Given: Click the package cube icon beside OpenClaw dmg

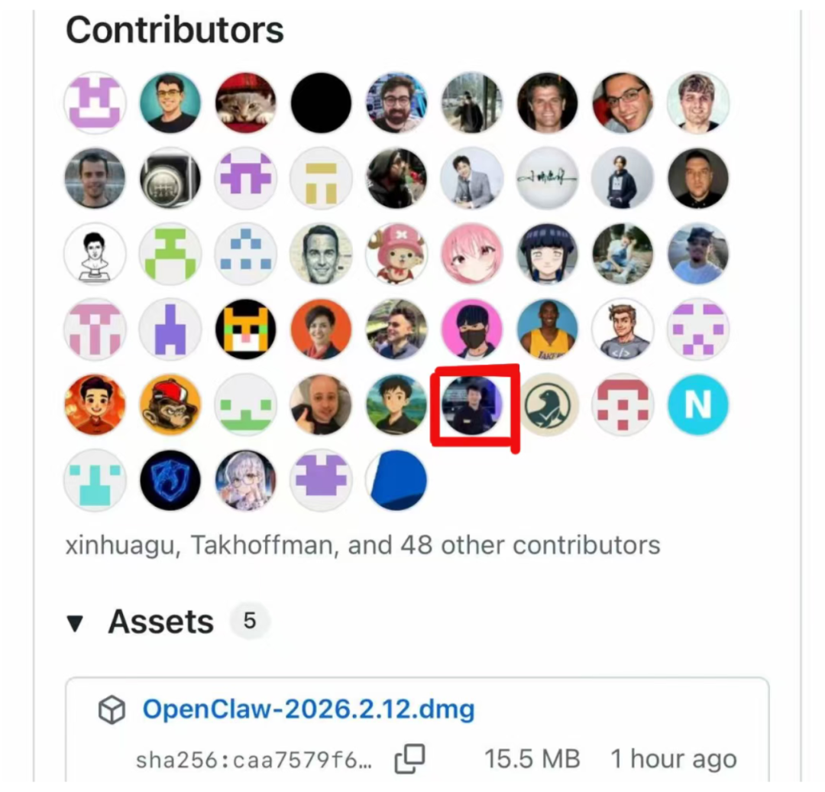Looking at the screenshot, I should pyautogui.click(x=112, y=709).
